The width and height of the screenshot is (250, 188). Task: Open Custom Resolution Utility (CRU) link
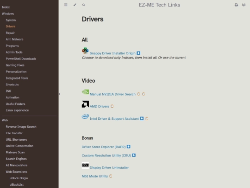click(x=106, y=156)
